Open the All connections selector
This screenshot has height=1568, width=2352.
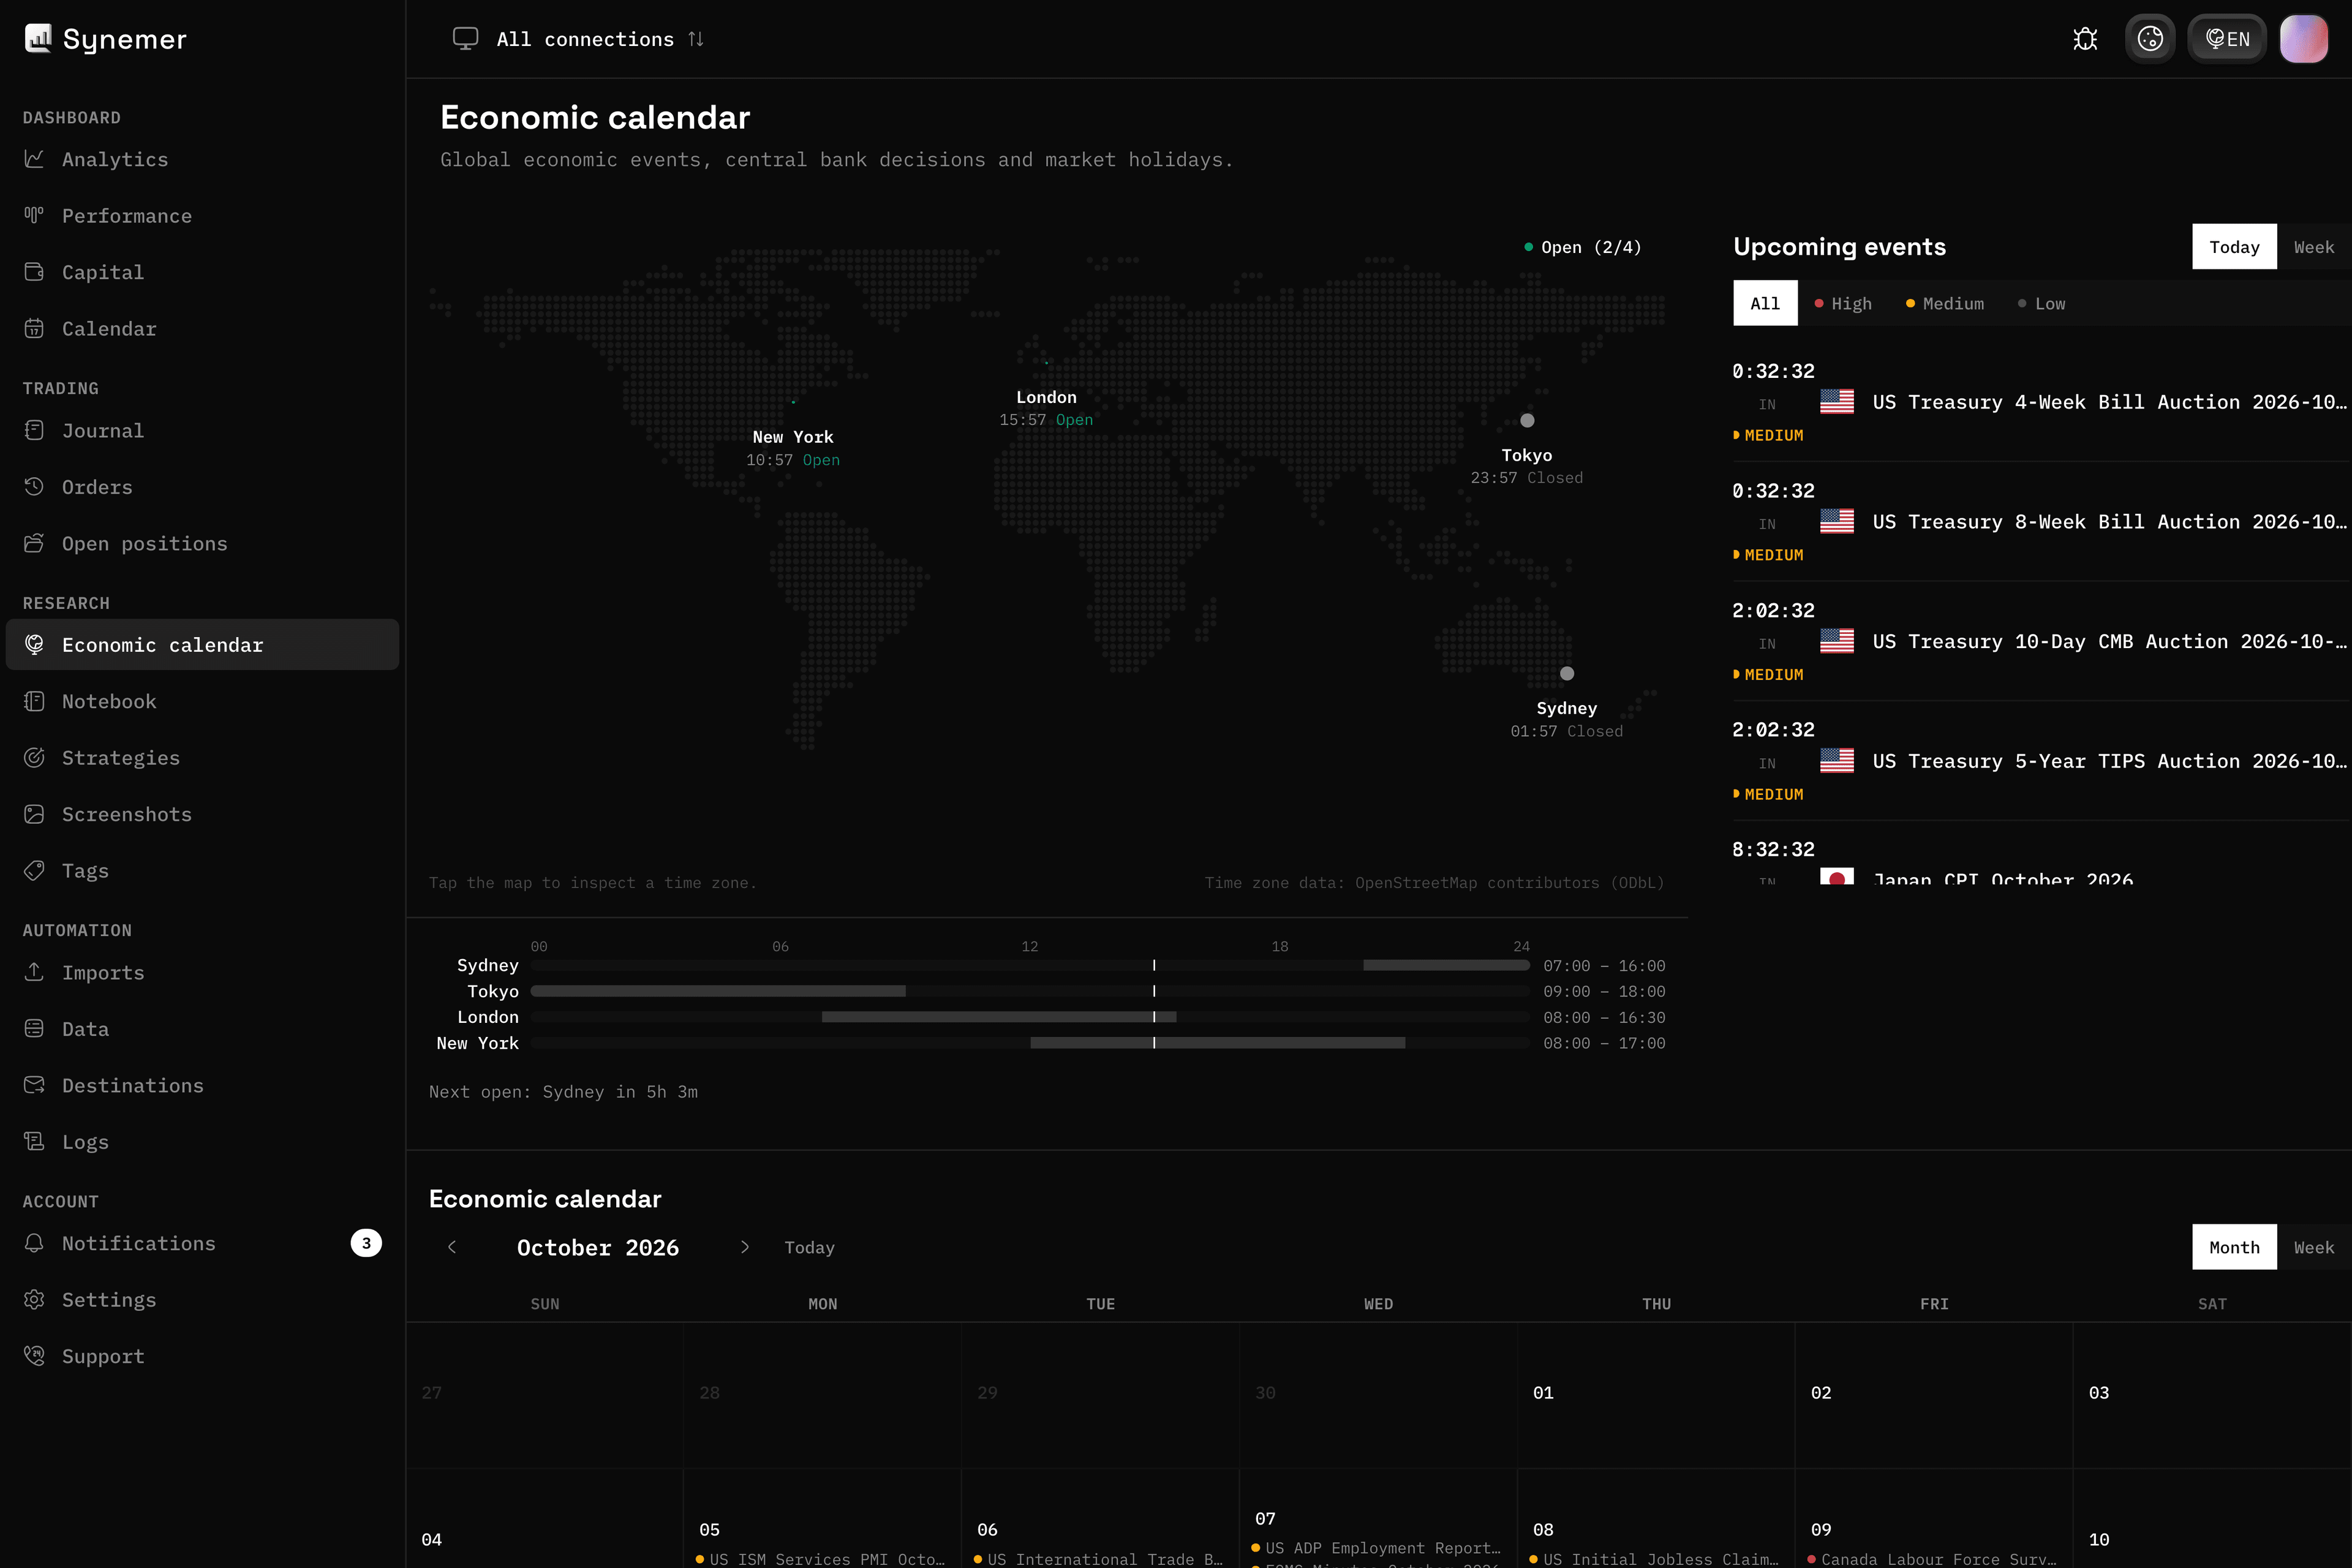tap(579, 39)
